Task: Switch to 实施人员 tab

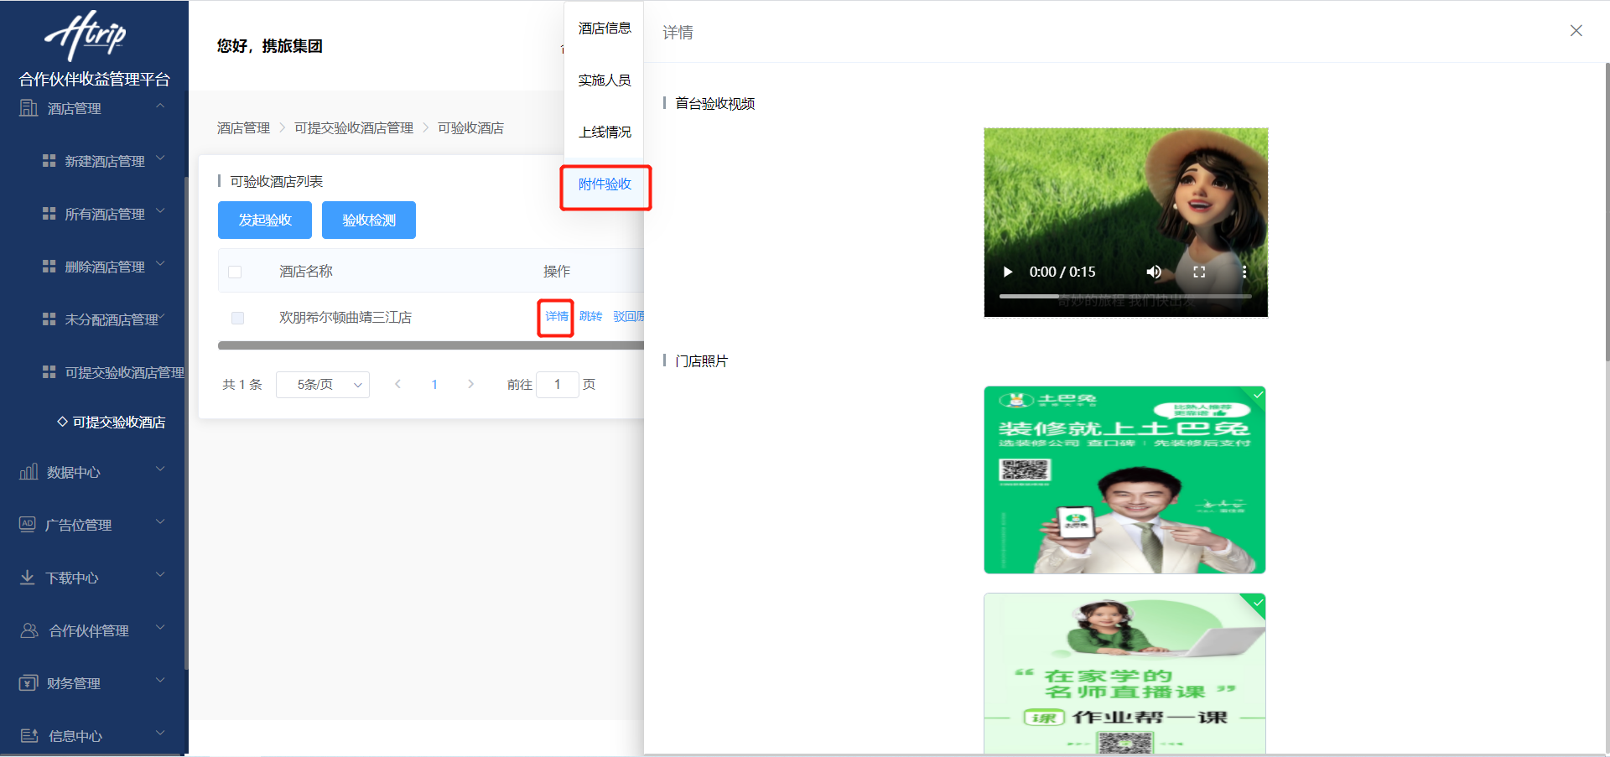Action: 605,80
